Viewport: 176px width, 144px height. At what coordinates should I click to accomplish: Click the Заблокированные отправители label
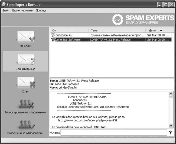(25, 112)
